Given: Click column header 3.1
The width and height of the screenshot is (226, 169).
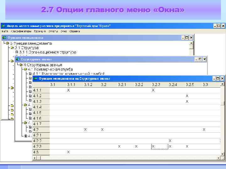Looking at the screenshot, I should (x=53, y=84).
